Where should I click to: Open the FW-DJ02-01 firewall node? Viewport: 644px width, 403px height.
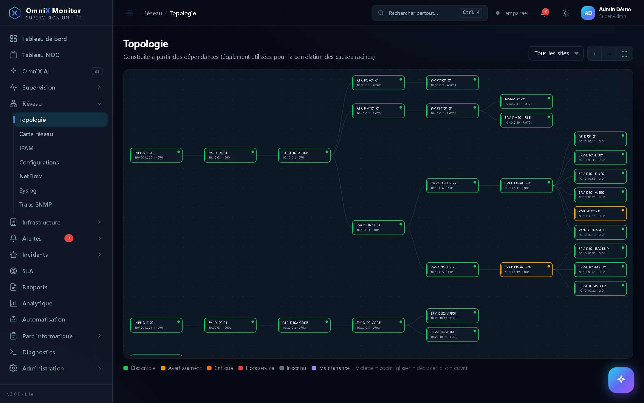coord(230,325)
